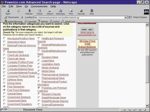The height and width of the screenshot is (112, 150).
Task: Open the Edit menu
Action: tap(11, 6)
